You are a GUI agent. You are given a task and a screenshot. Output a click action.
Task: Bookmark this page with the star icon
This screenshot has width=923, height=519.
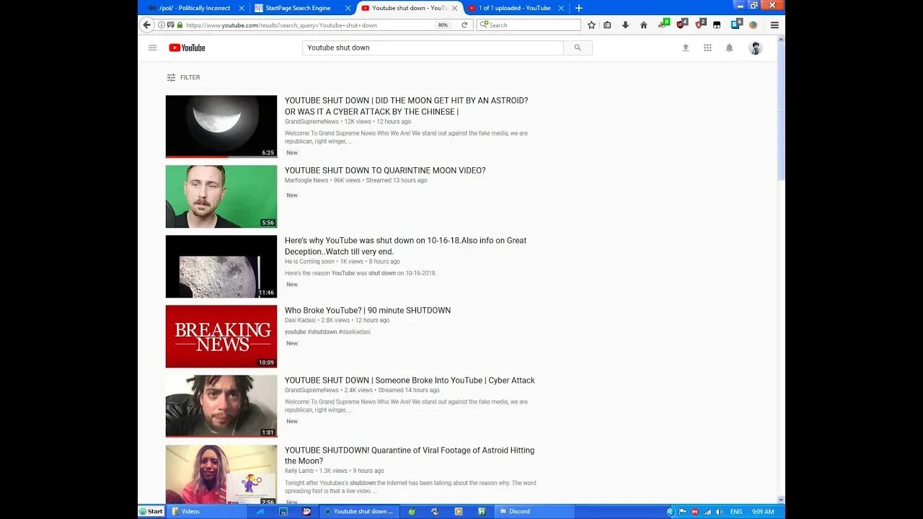coord(591,25)
